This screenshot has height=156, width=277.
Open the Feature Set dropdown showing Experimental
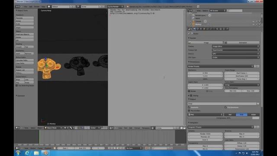235,50
